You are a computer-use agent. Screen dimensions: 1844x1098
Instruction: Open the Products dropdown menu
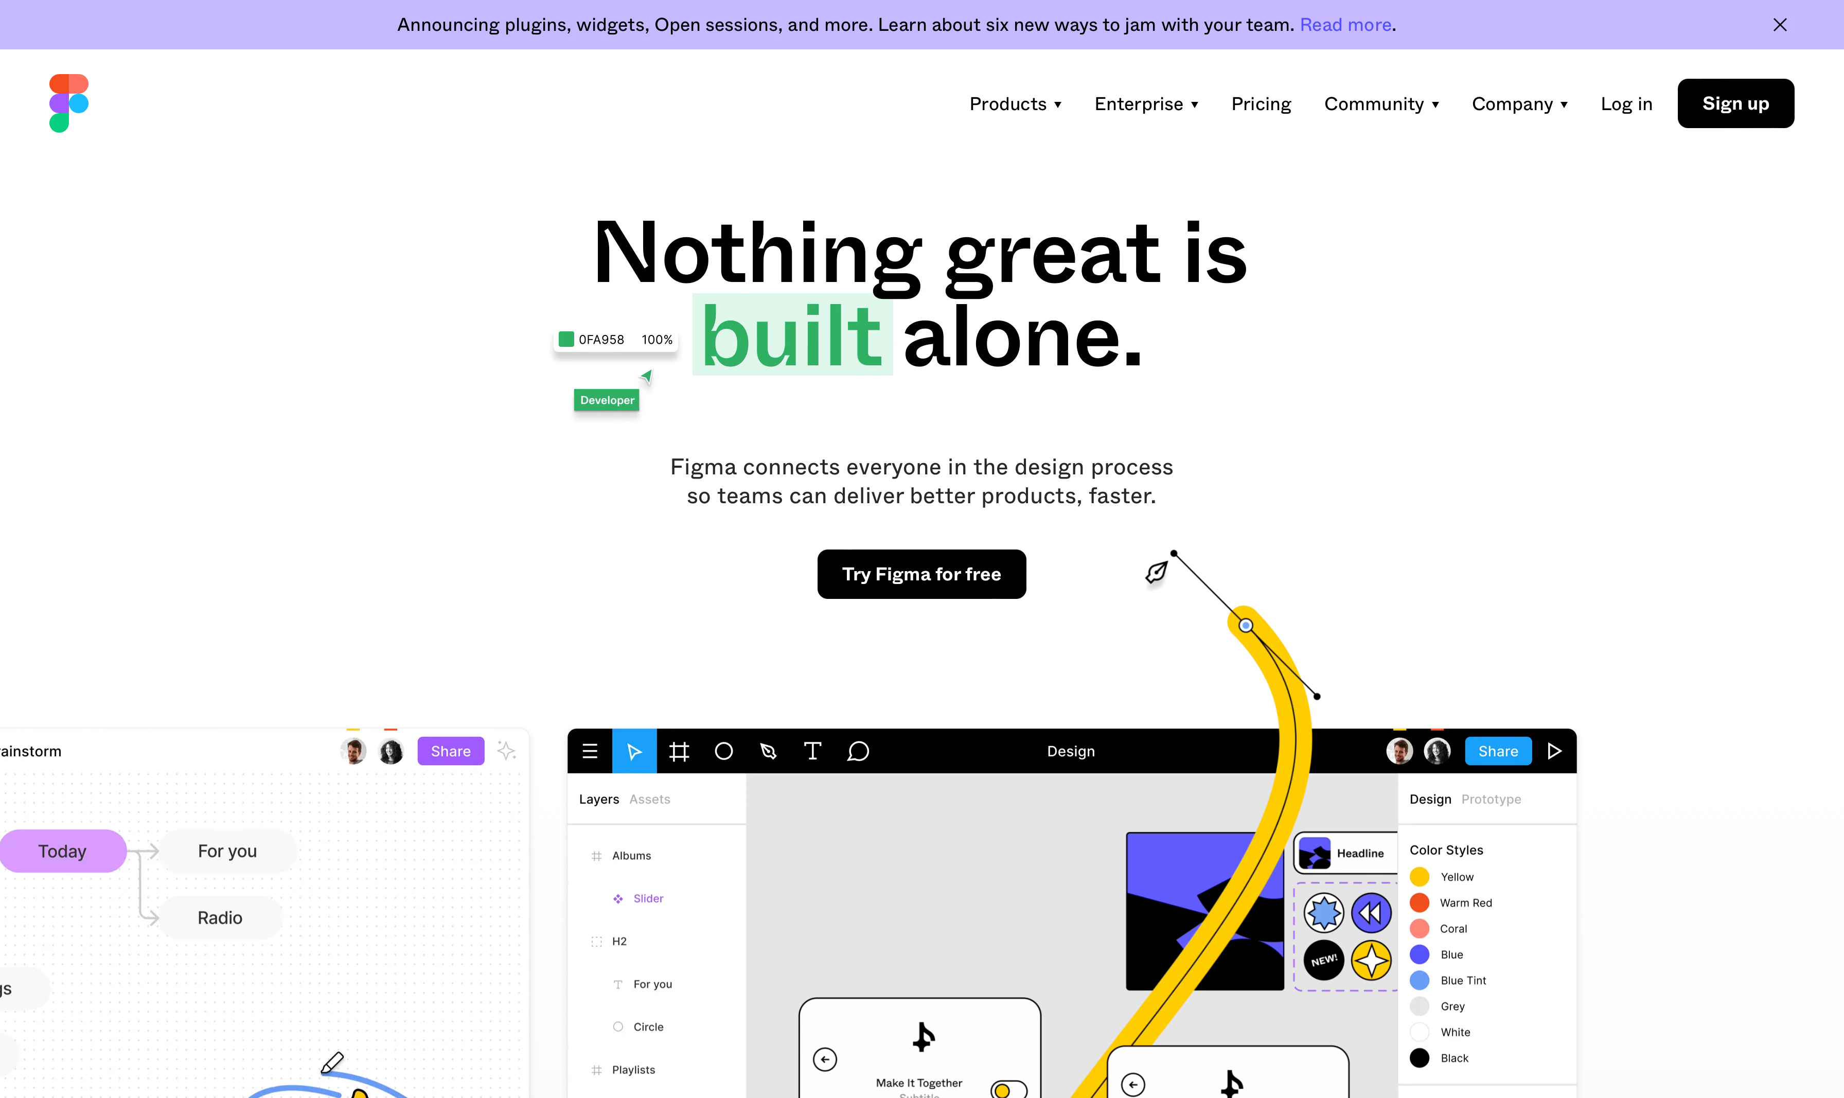tap(1016, 103)
